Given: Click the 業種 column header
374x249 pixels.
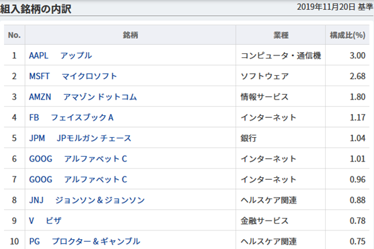Looking at the screenshot, I should (x=281, y=36).
